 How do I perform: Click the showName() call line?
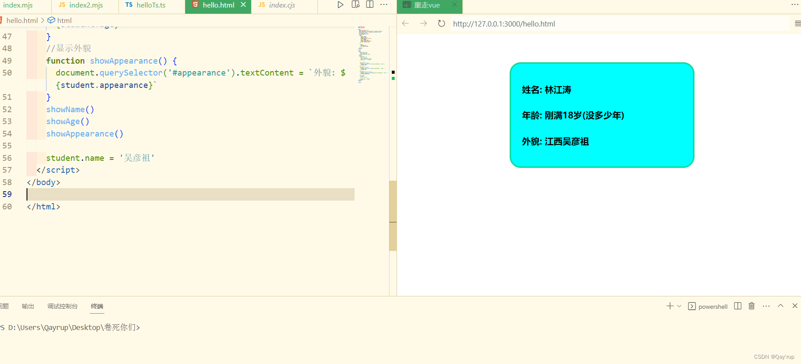coord(70,109)
